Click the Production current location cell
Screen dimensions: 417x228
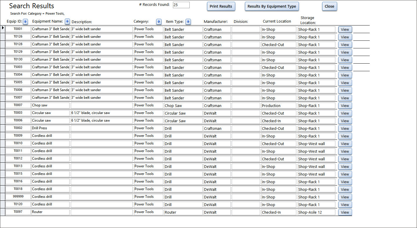coord(279,106)
